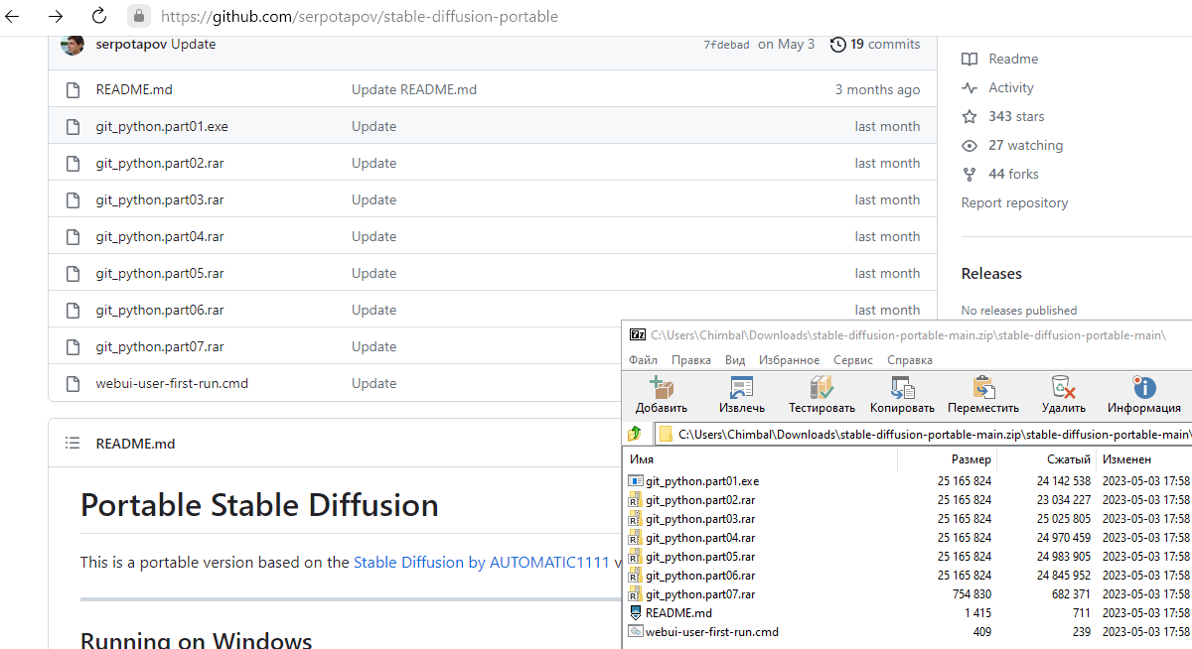Click the Тестировать (Test) toolbar button
The height and width of the screenshot is (649, 1192).
(x=821, y=395)
